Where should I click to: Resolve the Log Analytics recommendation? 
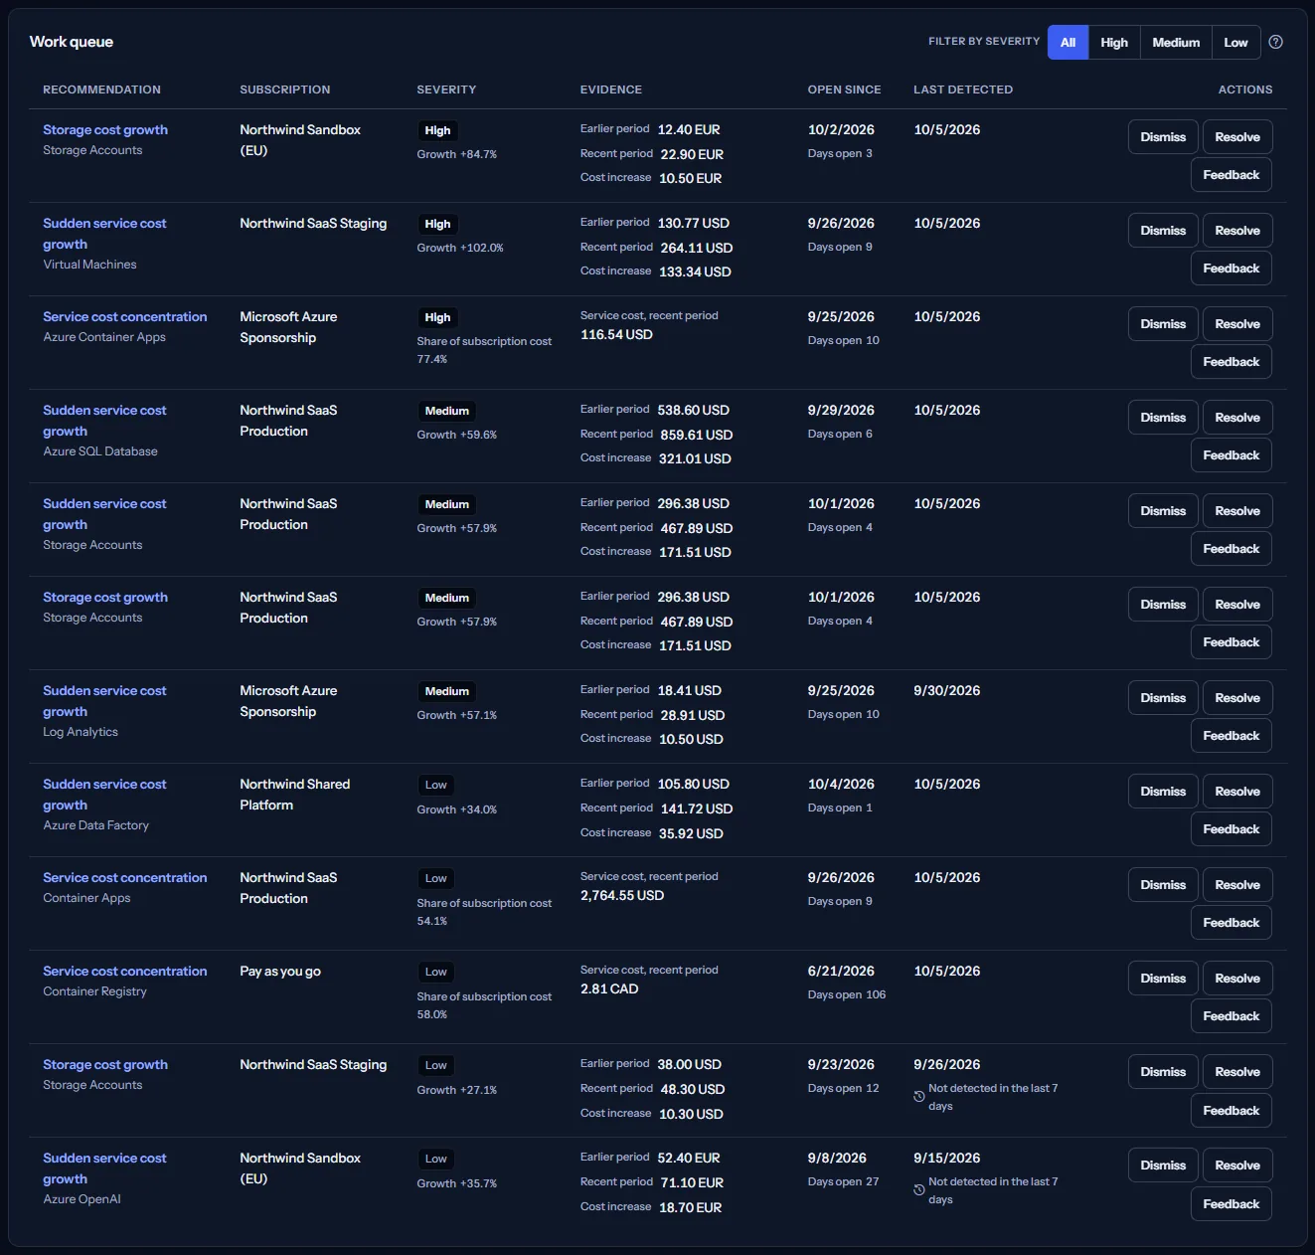click(1237, 698)
